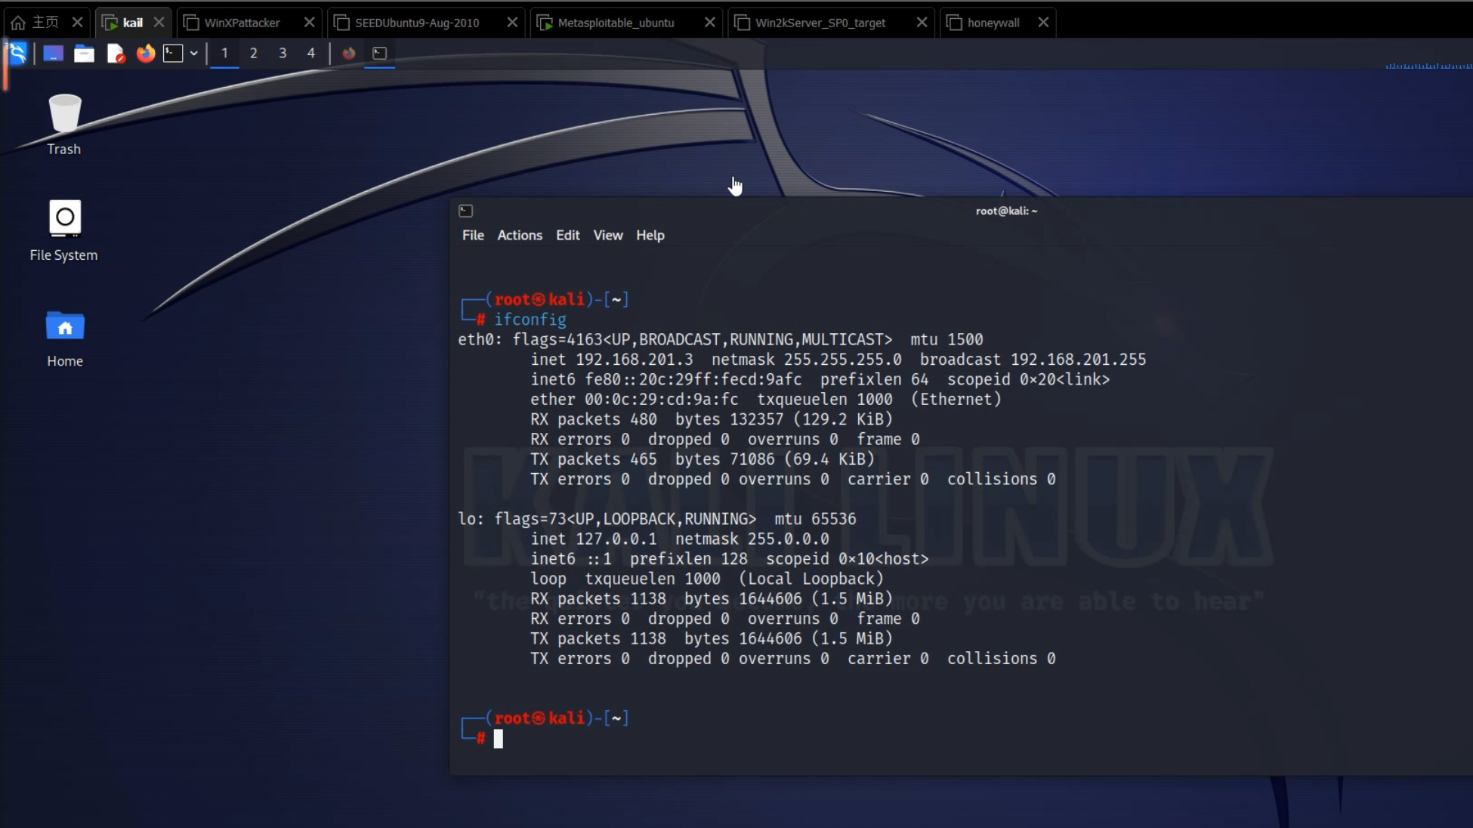
Task: Select running terminal in taskbar
Action: coord(379,53)
